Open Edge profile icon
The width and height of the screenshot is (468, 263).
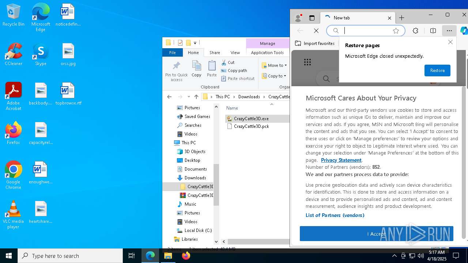point(298,18)
